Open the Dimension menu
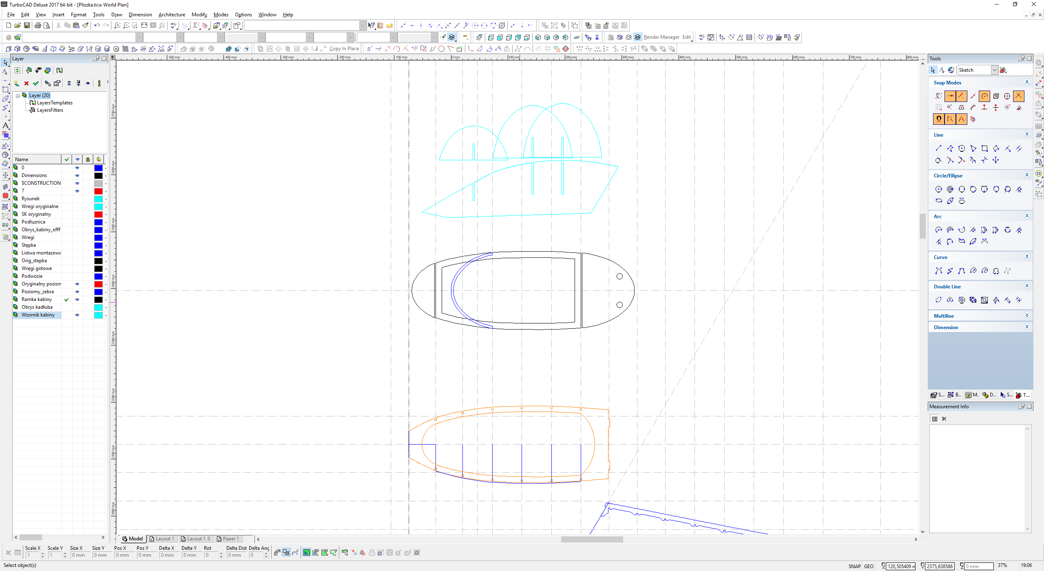Screen dimensions: 1044x571 coord(140,15)
